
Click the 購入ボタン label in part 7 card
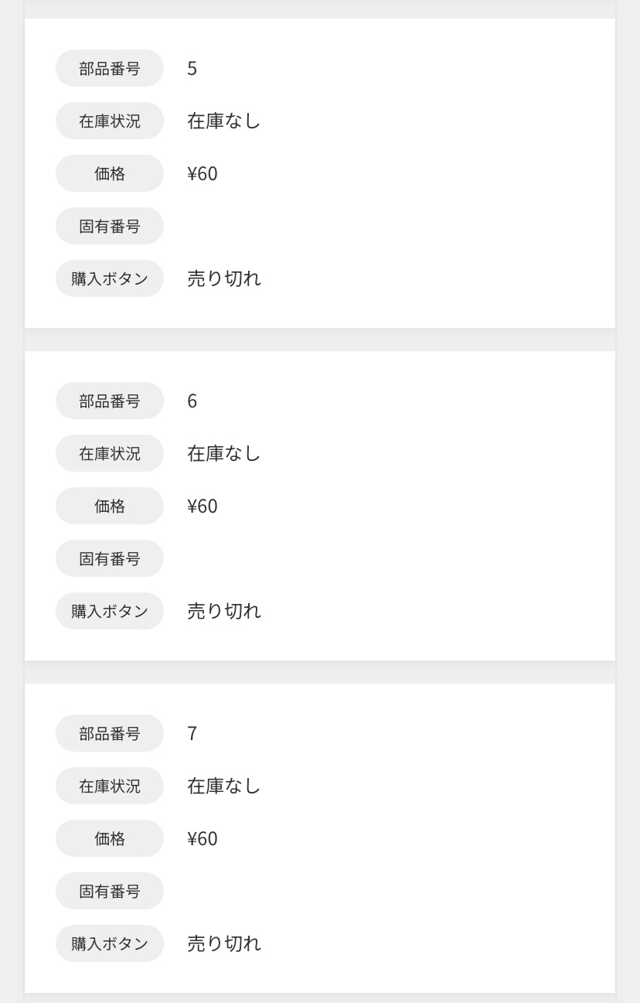pyautogui.click(x=110, y=943)
